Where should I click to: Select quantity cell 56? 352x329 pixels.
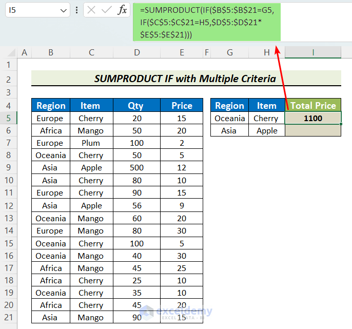136,205
